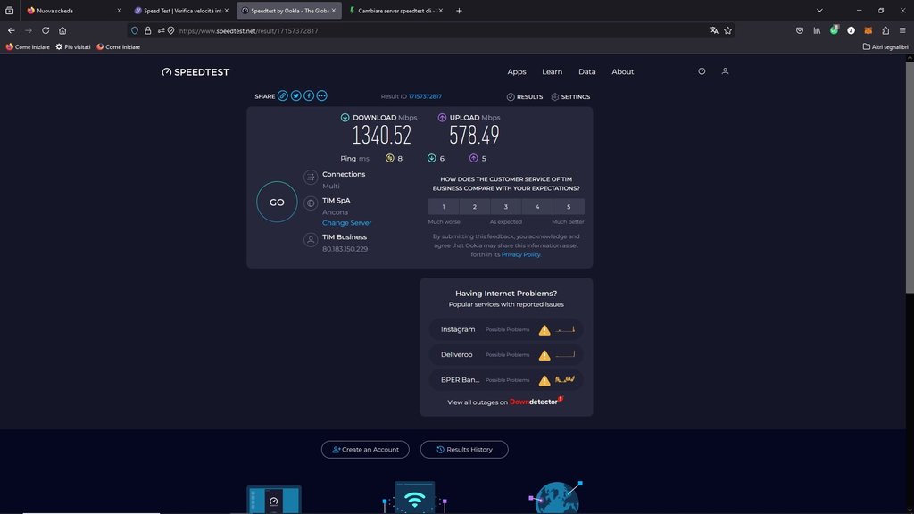
Task: Share the result on Twitter
Action: [295, 96]
